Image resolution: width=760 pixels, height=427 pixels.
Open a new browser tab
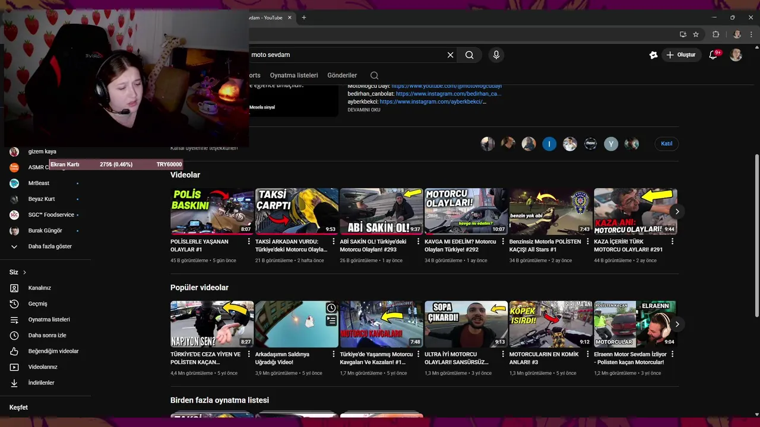point(303,18)
